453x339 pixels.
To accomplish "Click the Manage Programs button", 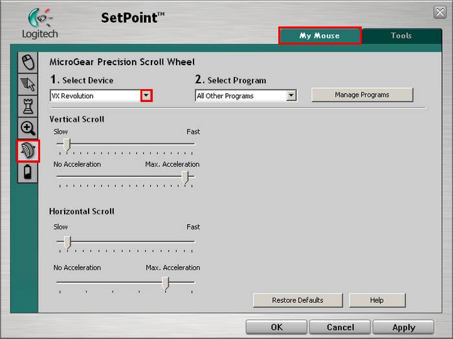I will [x=362, y=95].
